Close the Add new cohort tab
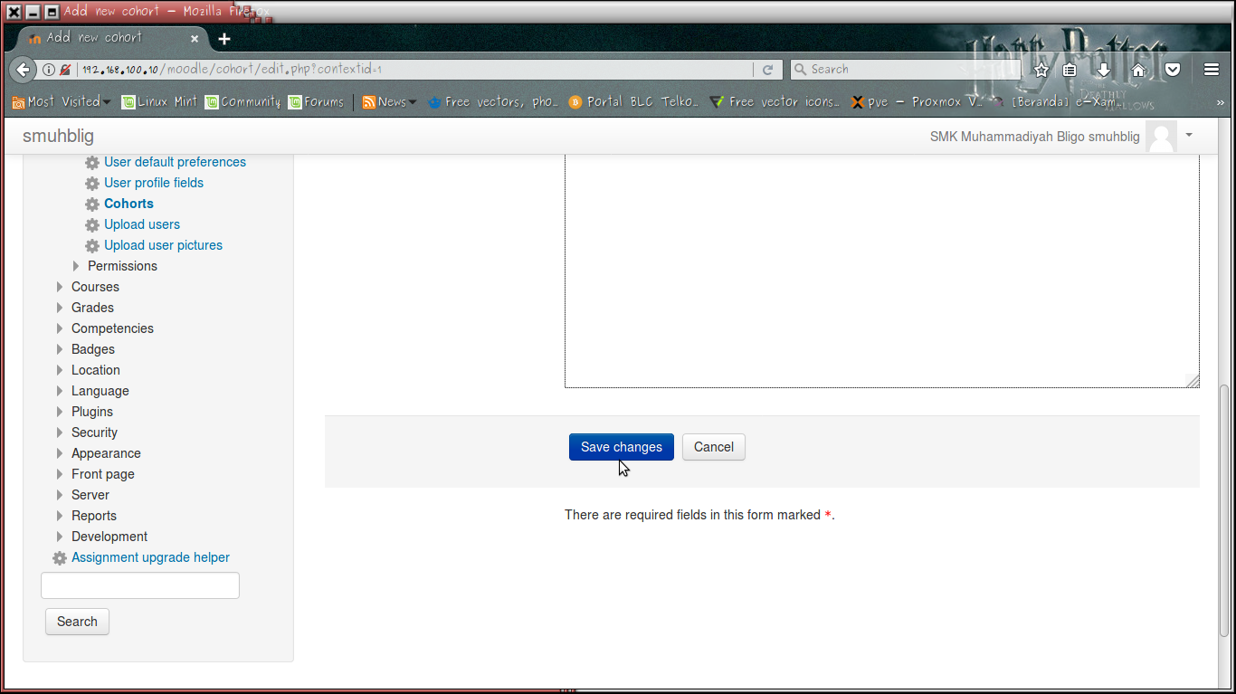 (195, 39)
